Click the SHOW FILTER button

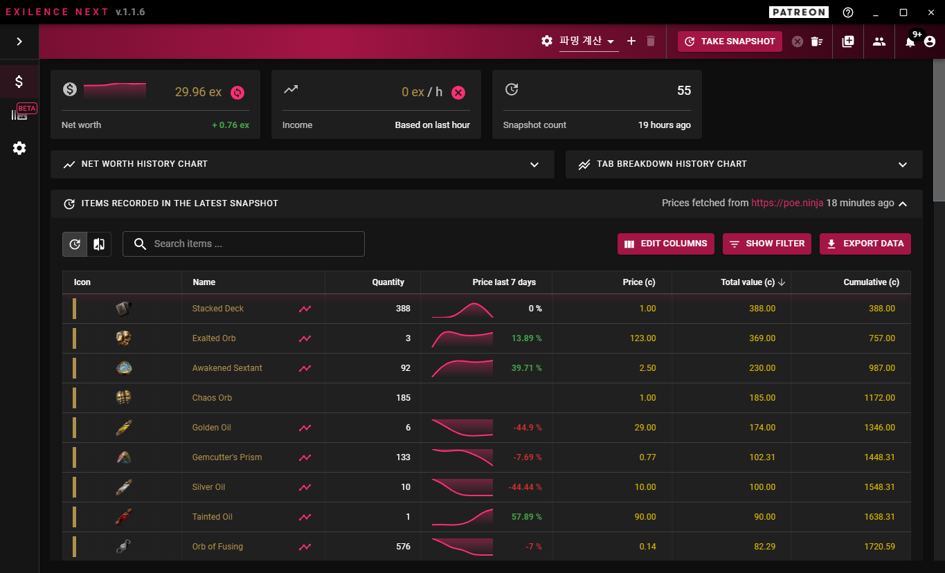pos(767,244)
